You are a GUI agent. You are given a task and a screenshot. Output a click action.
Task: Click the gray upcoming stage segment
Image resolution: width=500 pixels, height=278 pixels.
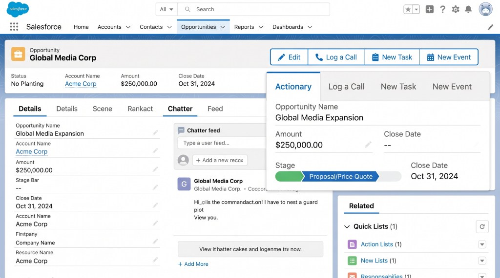coord(390,177)
